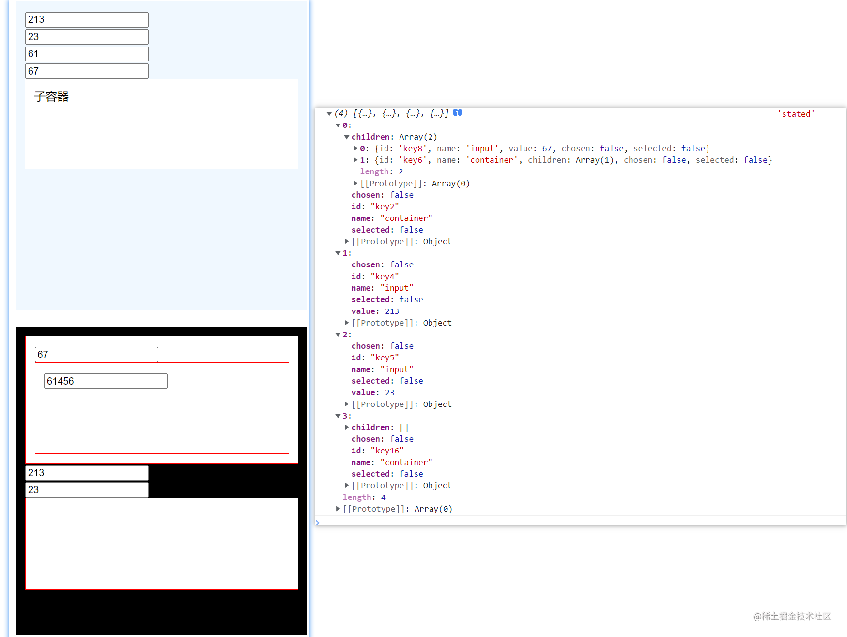847x637 pixels.
Task: Focus the top input containing 67
Action: point(87,71)
